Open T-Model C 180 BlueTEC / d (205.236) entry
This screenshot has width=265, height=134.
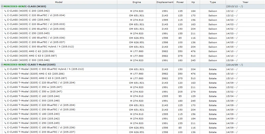pyautogui.click(x=41, y=128)
